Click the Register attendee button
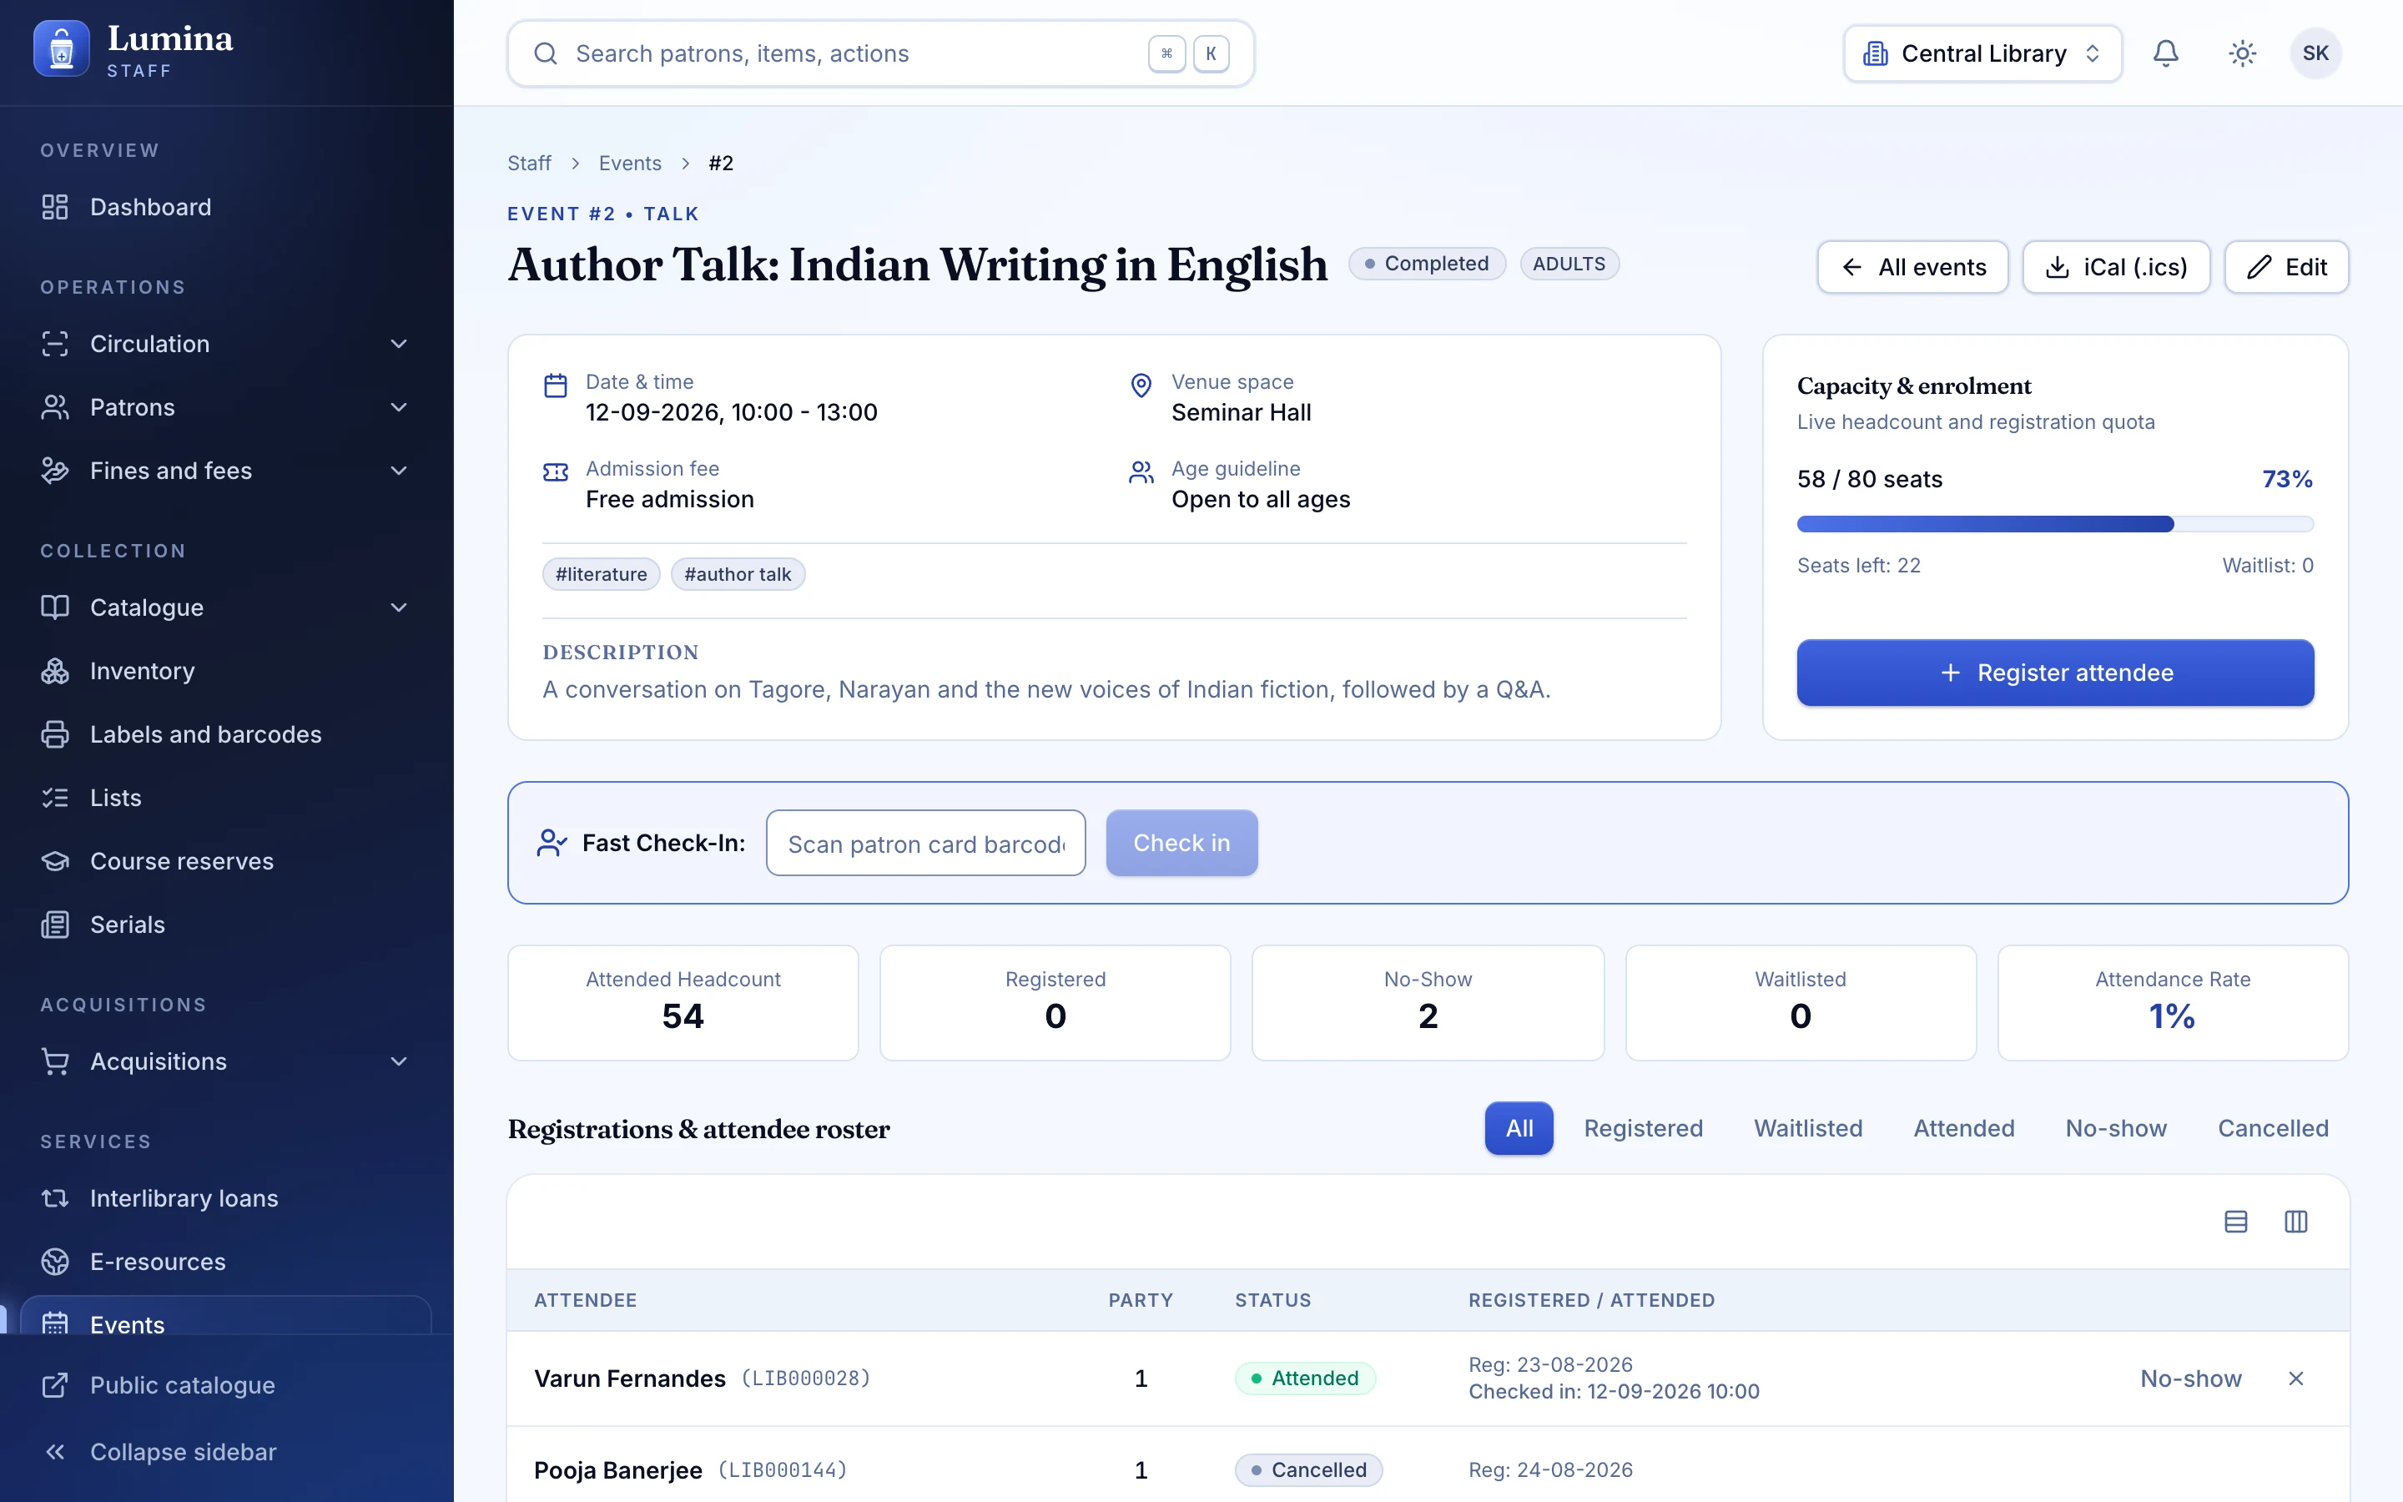This screenshot has width=2403, height=1502. (2055, 673)
